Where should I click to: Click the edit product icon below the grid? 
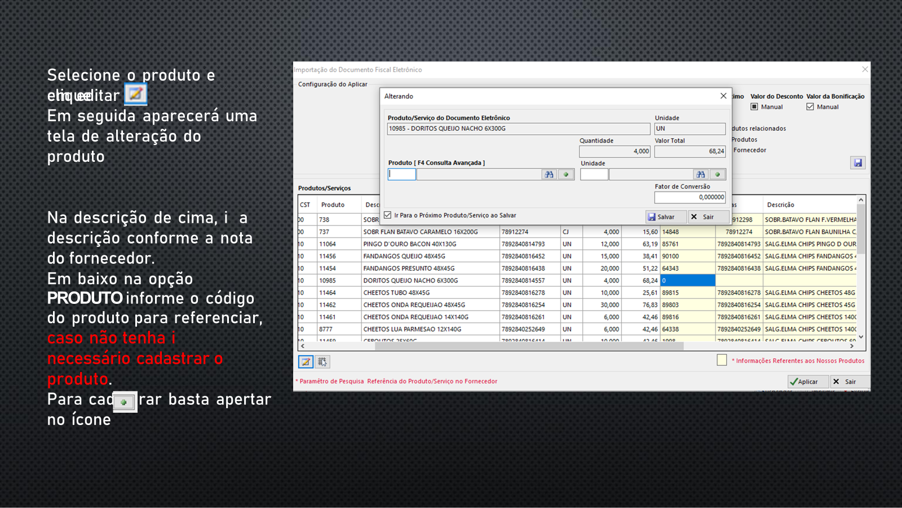(x=306, y=362)
